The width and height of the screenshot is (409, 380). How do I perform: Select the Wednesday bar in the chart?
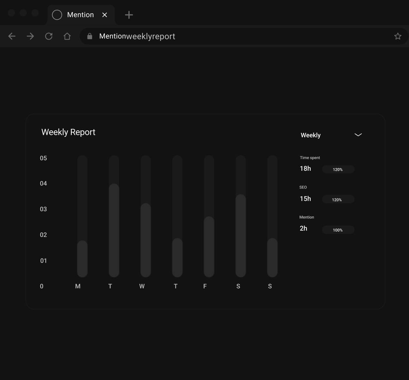coord(146,240)
